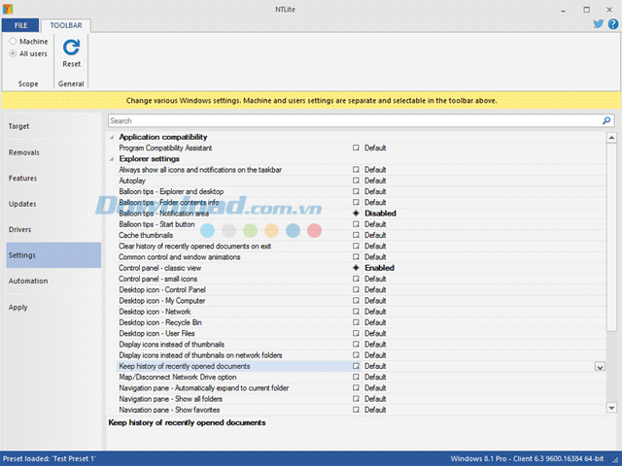Open the FILE tab
The height and width of the screenshot is (466, 622).
click(20, 24)
